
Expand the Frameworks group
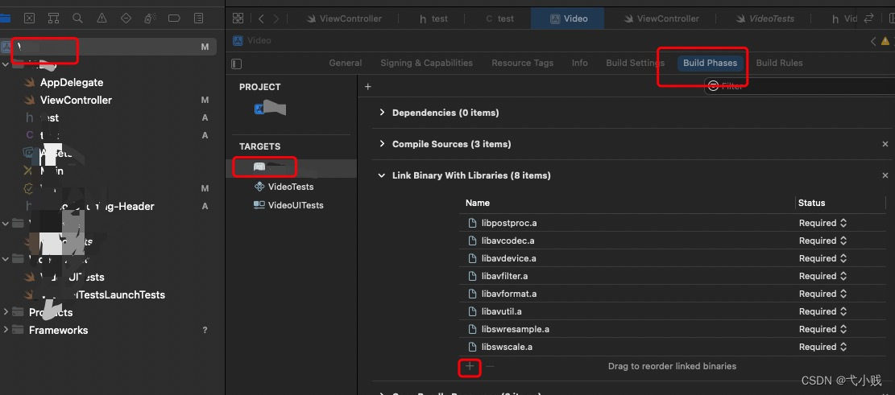pos(6,330)
